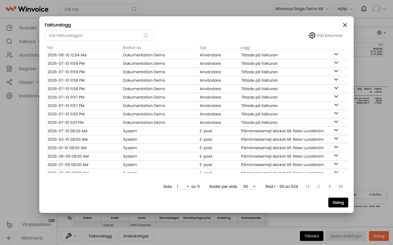Sort by the Tid column header

[x=50, y=48]
